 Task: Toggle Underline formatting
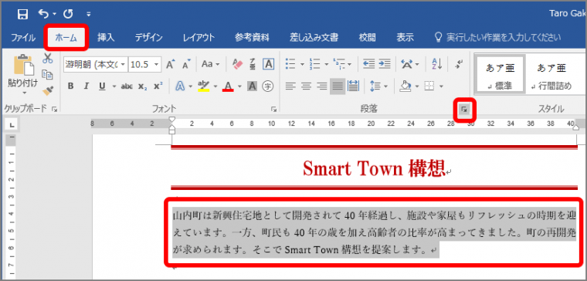point(102,86)
